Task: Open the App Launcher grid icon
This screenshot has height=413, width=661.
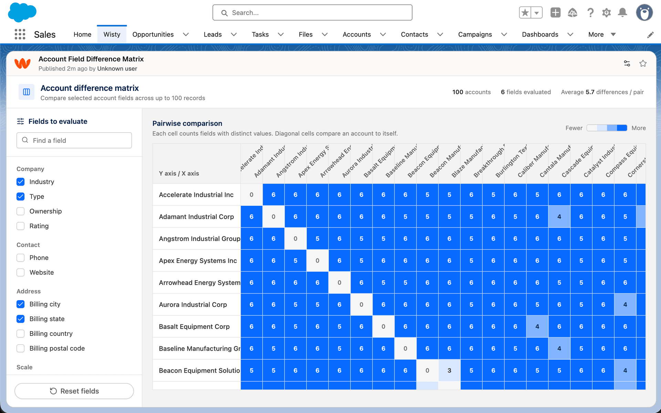Action: point(20,34)
